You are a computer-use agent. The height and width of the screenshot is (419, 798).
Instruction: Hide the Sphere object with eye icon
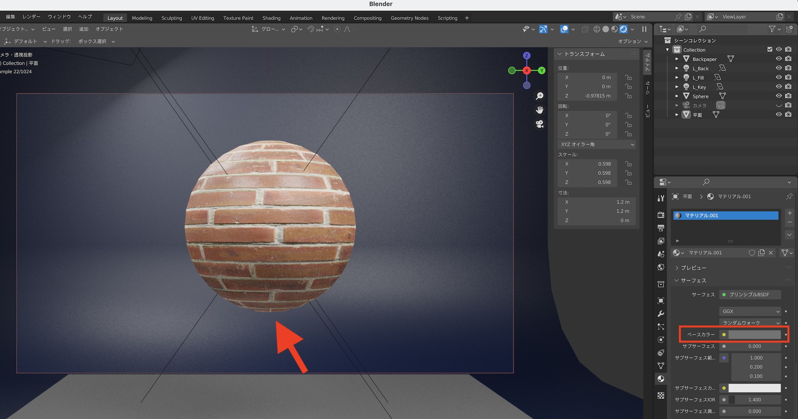[778, 96]
